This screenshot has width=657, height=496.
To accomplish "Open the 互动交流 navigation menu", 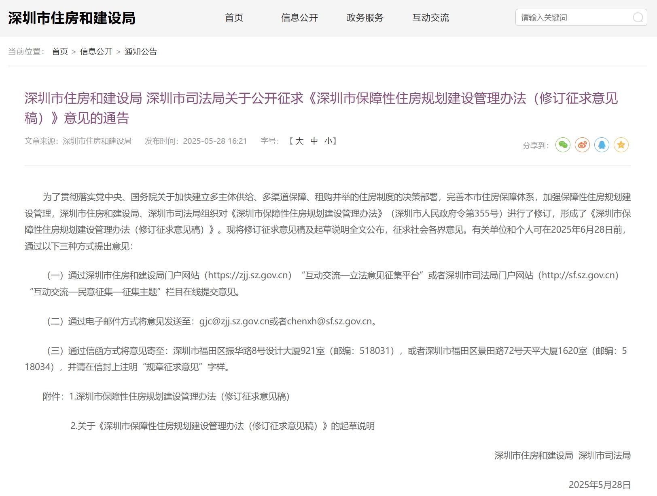I will click(430, 18).
